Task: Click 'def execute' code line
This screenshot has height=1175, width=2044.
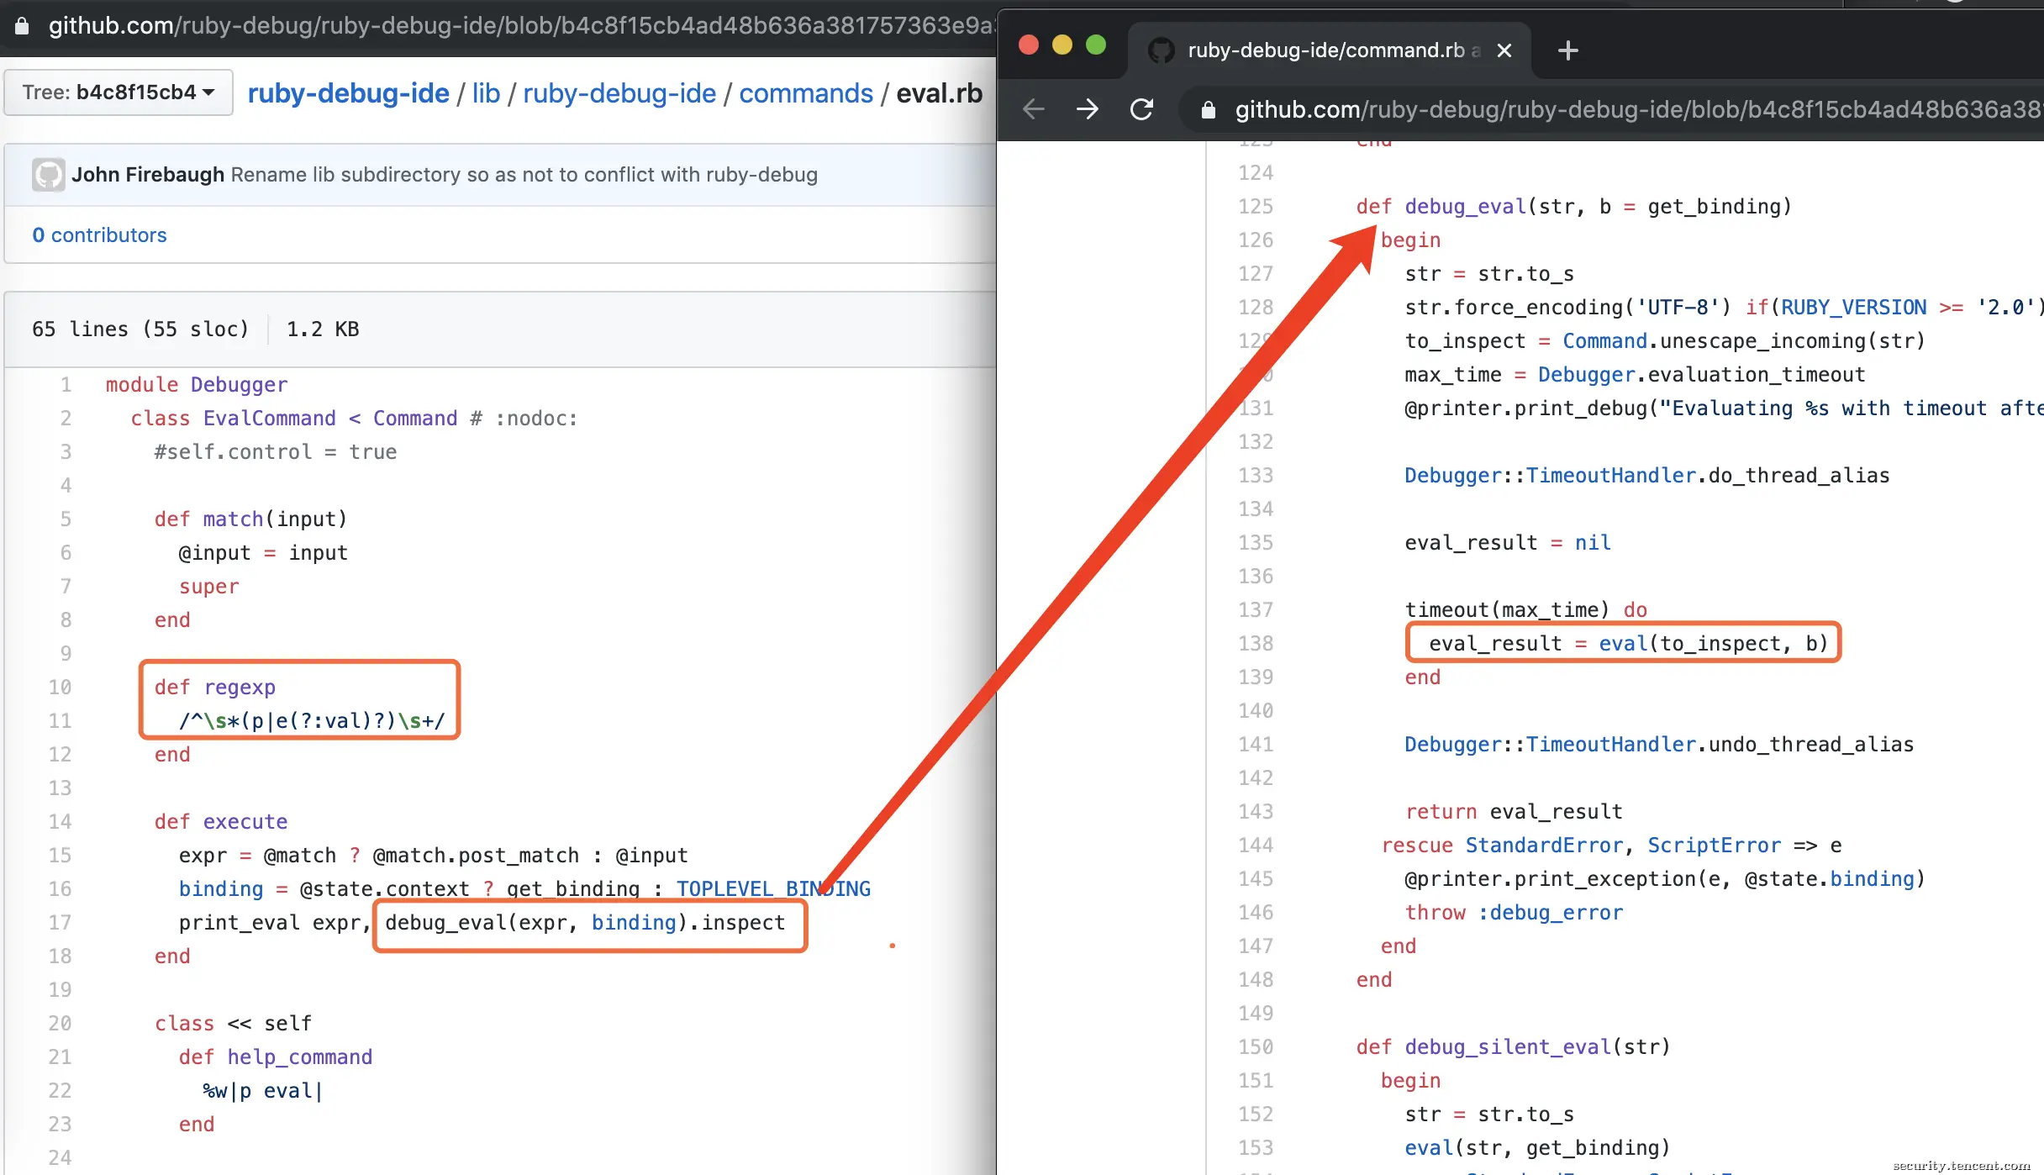Action: [220, 822]
